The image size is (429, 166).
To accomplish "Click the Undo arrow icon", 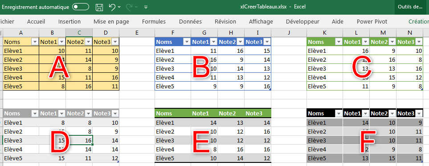I will (x=112, y=7).
